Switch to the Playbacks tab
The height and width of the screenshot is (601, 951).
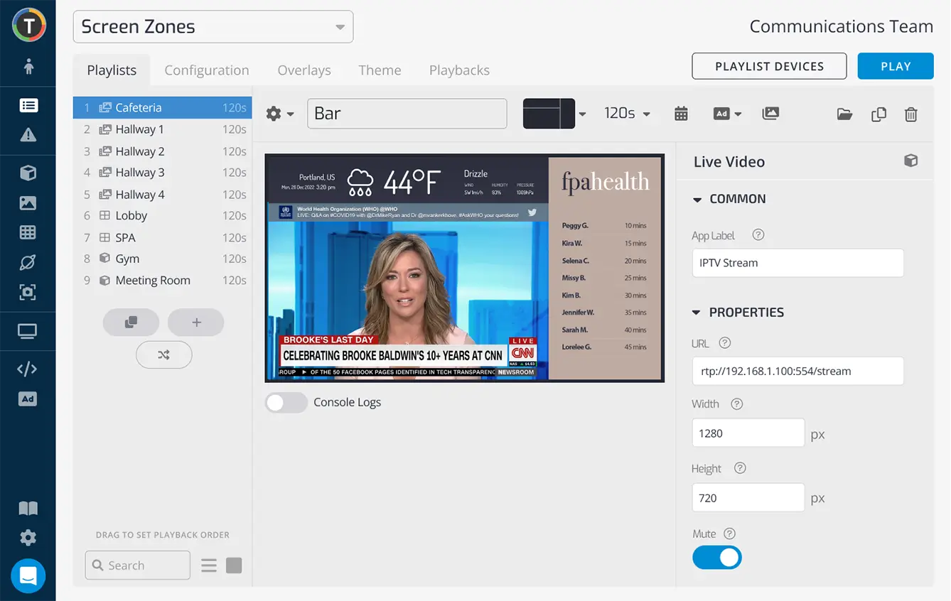459,70
